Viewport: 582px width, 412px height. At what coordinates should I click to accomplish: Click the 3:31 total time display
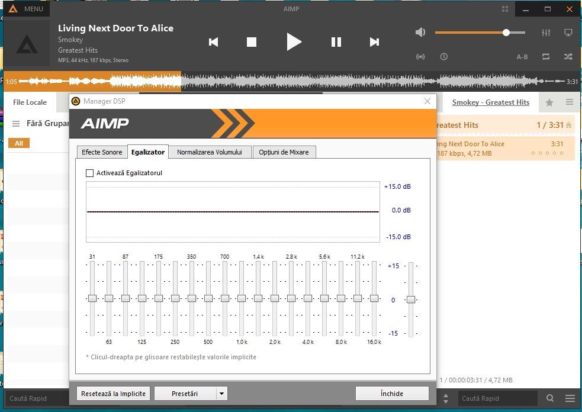[572, 82]
